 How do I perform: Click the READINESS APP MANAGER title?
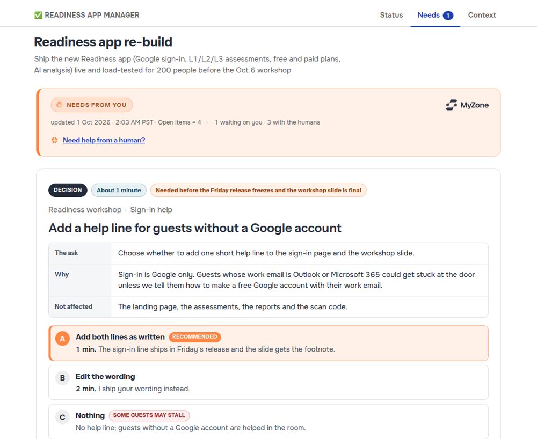tap(92, 15)
